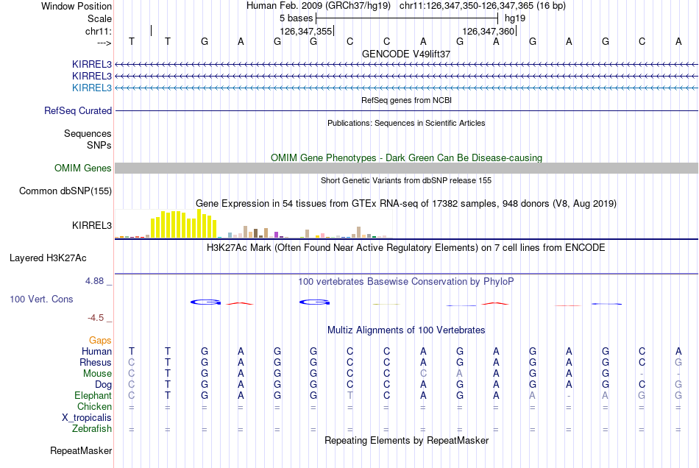Click the 'Sequences' publications subtrack label

pyautogui.click(x=88, y=133)
